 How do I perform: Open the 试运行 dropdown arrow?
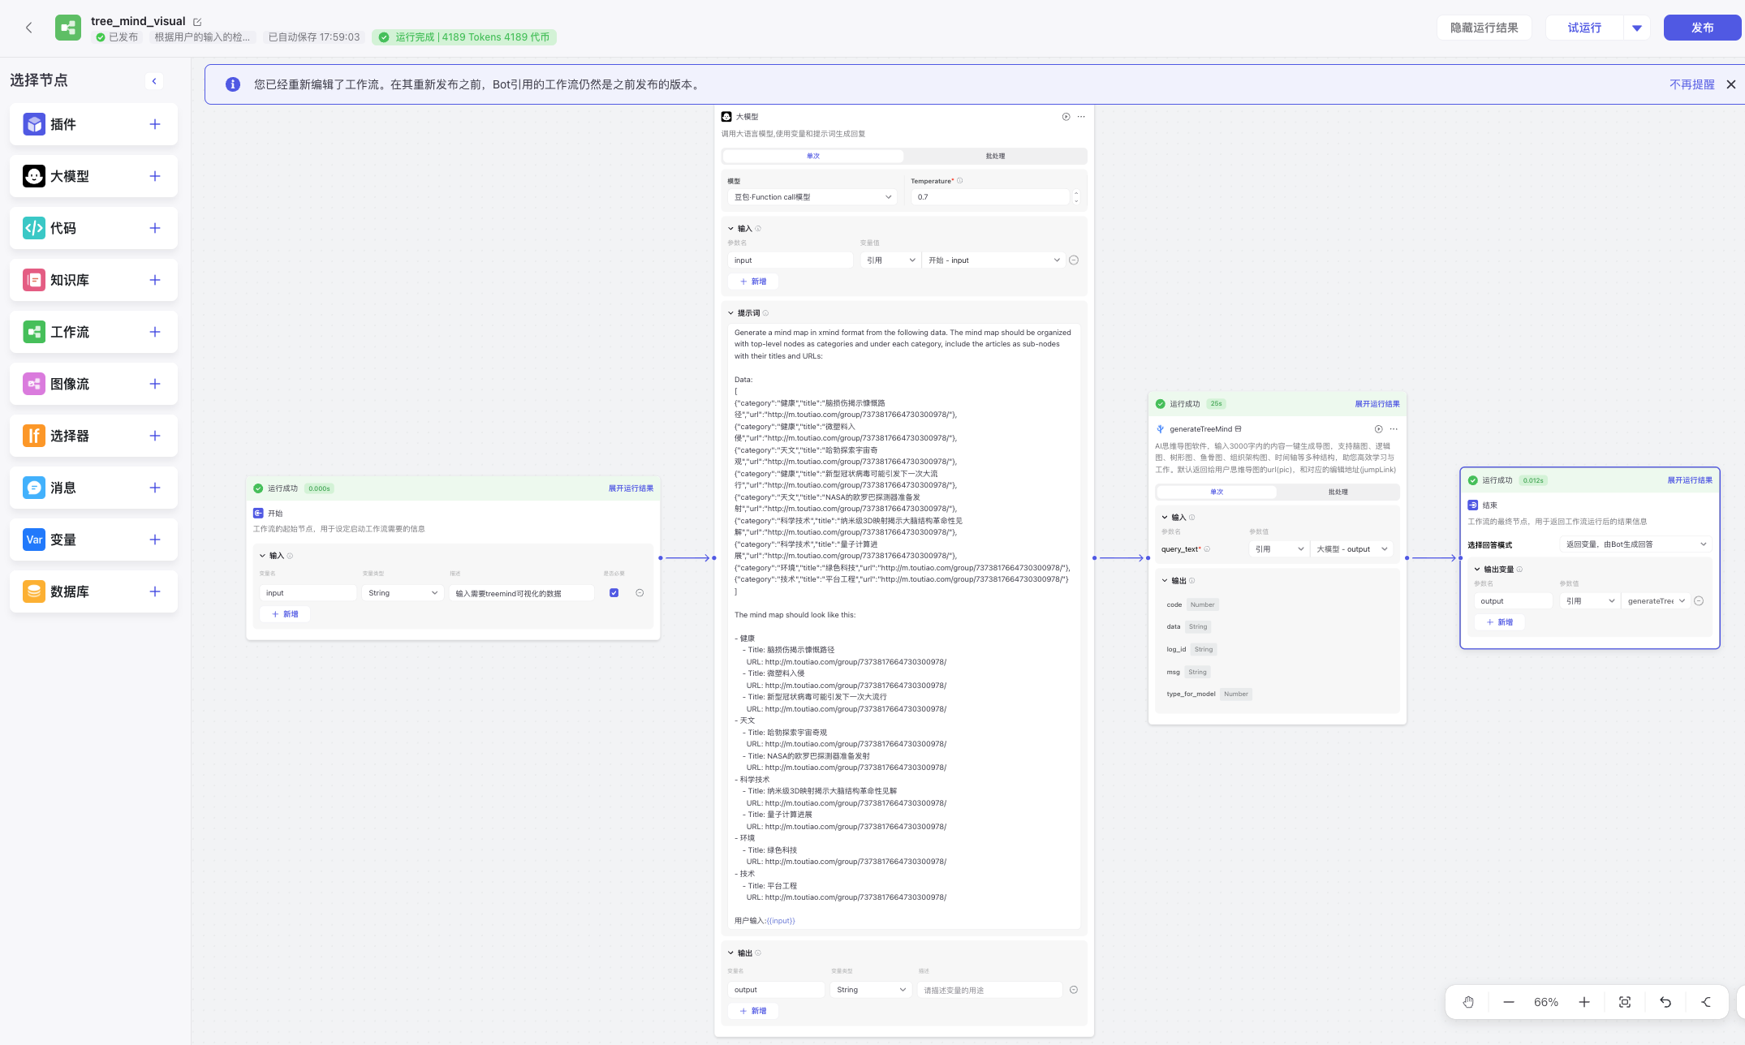click(1637, 28)
